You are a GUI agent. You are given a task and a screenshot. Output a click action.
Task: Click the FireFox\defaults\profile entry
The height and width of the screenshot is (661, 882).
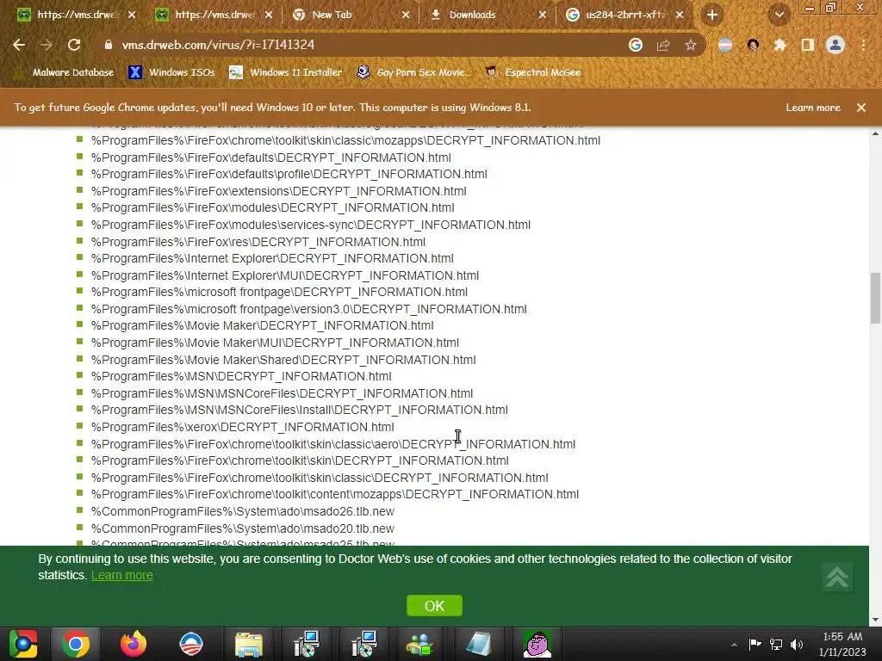click(289, 174)
